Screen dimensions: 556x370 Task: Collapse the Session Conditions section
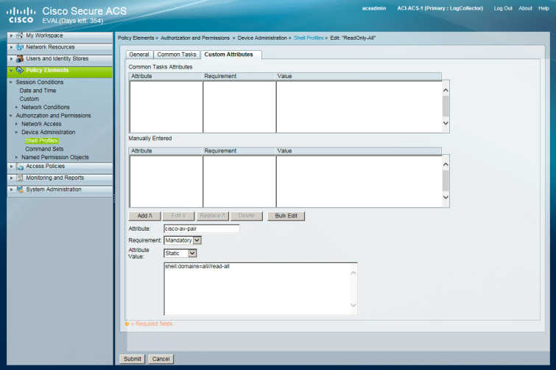pos(10,83)
